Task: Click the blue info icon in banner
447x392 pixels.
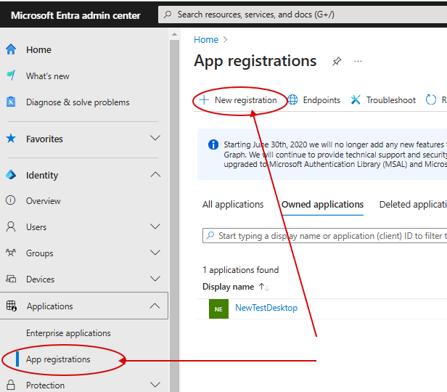Action: tap(213, 144)
